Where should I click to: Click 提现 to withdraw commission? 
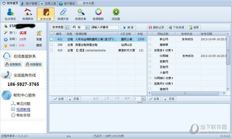(39, 45)
